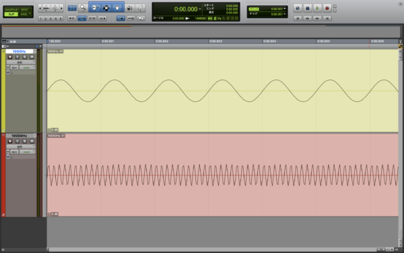Select the Pencil tool

pyautogui.click(x=141, y=8)
